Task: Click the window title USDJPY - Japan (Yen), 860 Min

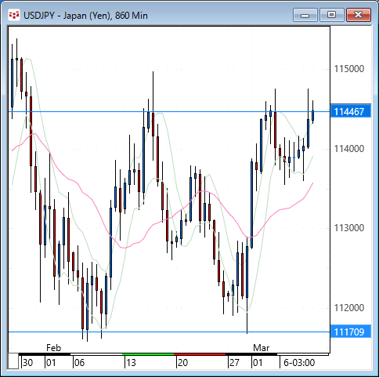Action: click(x=85, y=16)
